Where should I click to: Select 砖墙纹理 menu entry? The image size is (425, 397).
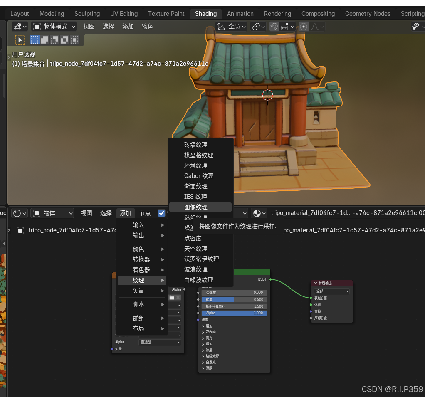tap(200, 145)
